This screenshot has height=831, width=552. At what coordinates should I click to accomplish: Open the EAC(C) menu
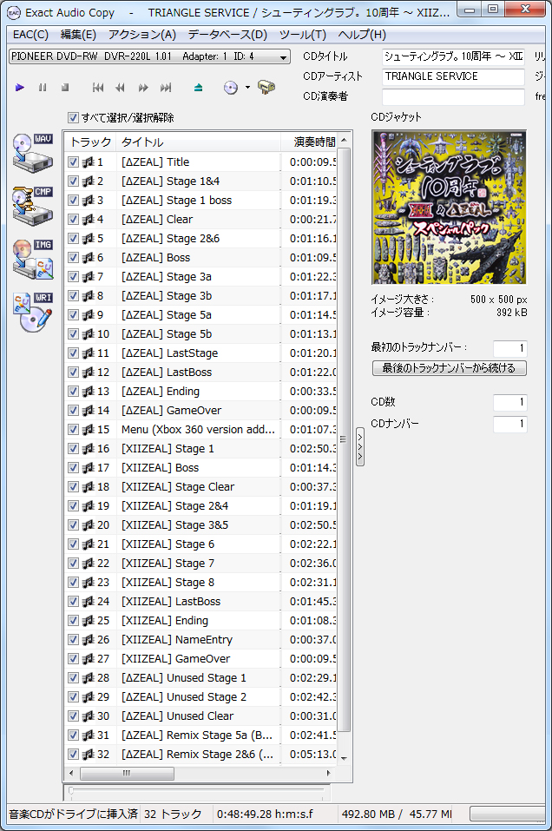pyautogui.click(x=30, y=35)
